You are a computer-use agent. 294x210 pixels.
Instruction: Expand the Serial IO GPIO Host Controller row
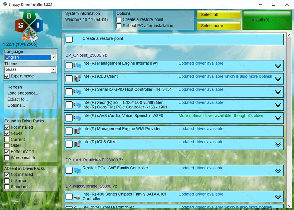[278, 92]
